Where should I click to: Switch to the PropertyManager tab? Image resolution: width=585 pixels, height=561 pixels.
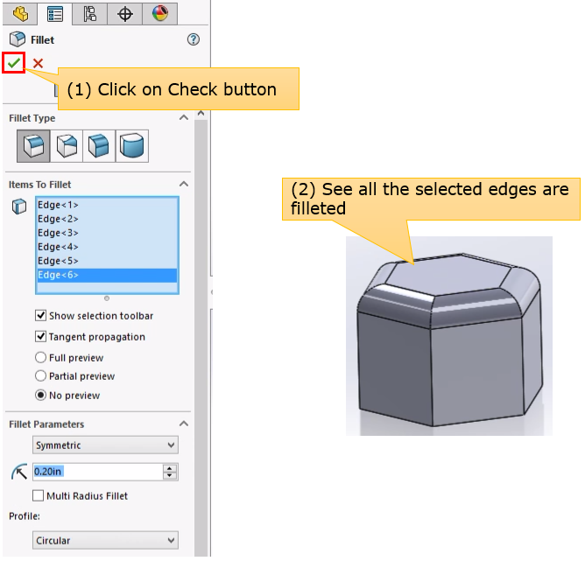coord(55,14)
